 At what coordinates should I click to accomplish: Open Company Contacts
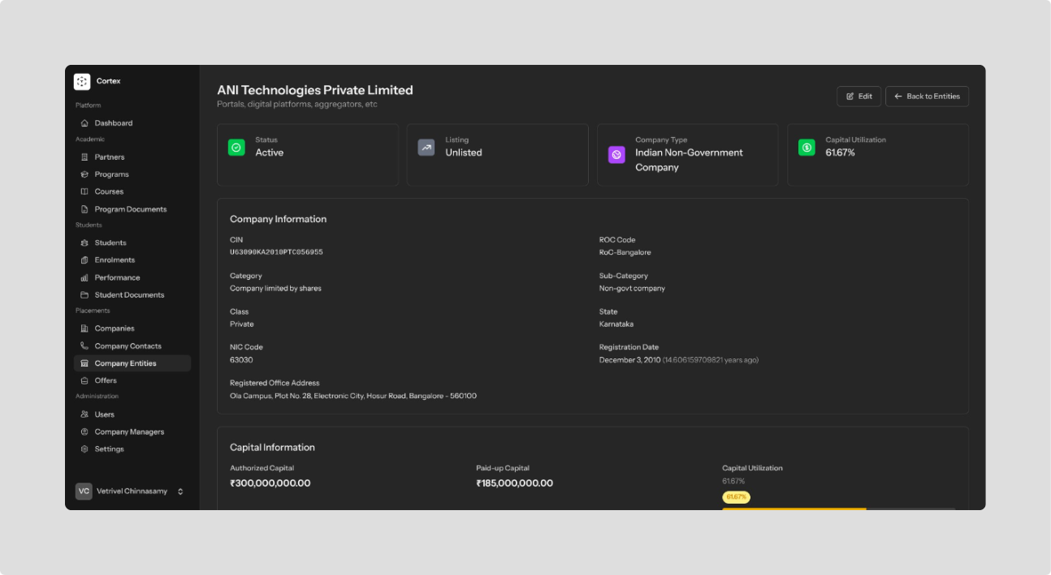(x=132, y=346)
